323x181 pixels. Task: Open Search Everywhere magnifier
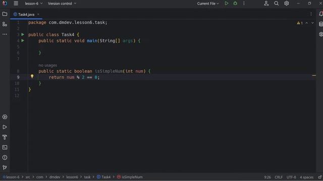point(277,4)
